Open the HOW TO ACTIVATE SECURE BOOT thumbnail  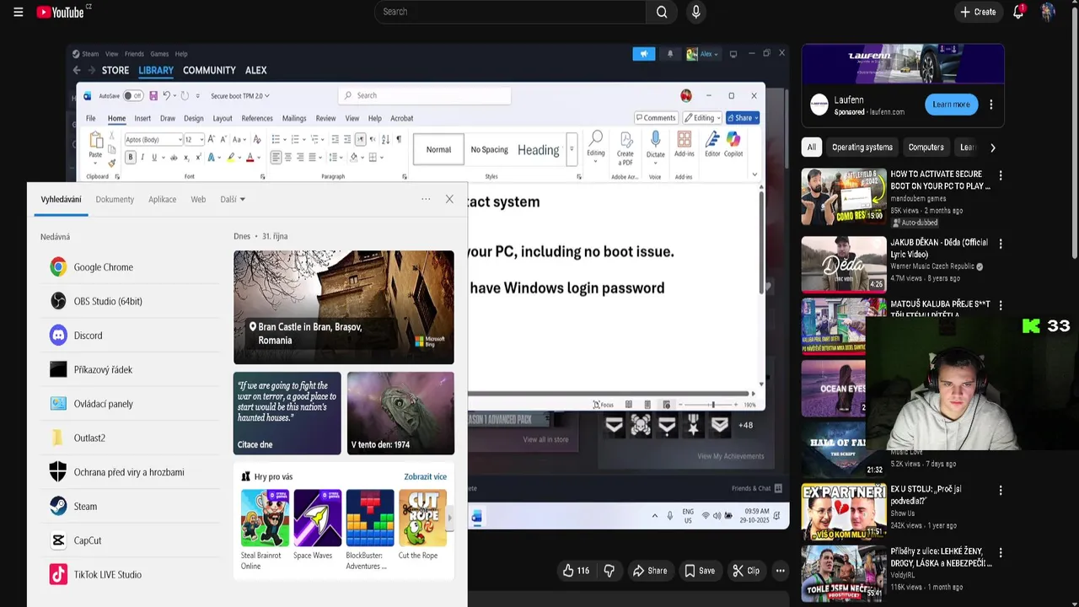coord(844,196)
